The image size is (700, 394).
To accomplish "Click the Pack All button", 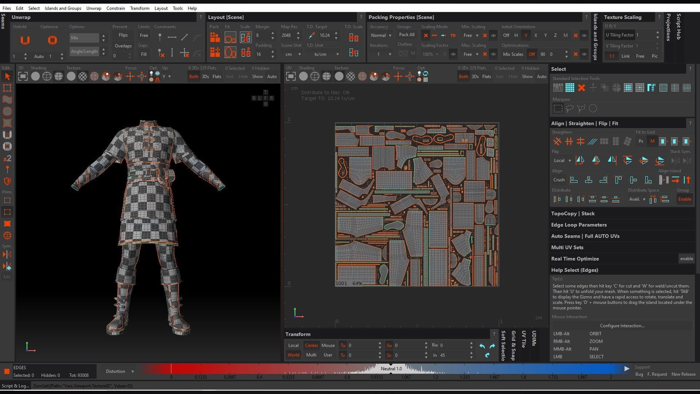I will 407,35.
